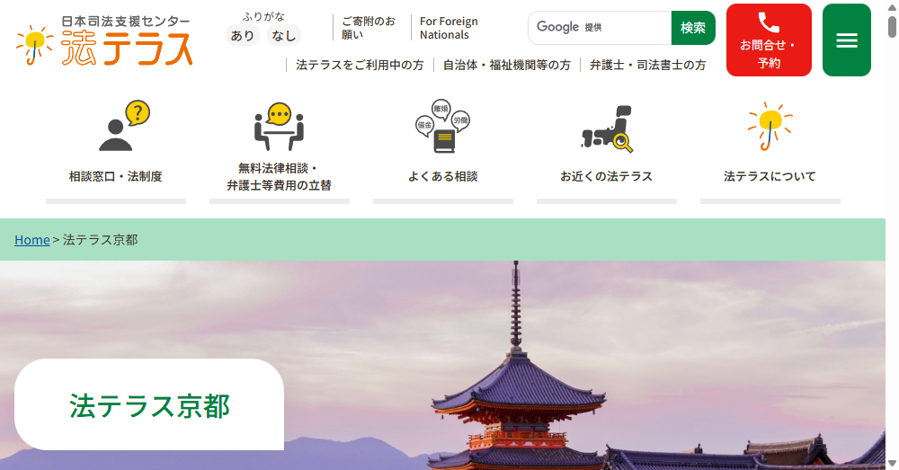Click the book with speech bubbles icon
This screenshot has height=470, width=899.
point(442,126)
